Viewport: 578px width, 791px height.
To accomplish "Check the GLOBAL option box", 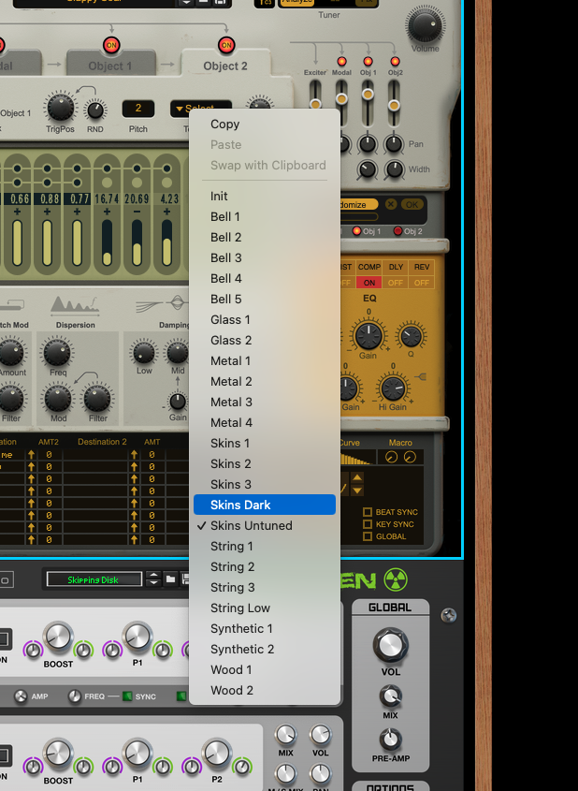I will [x=368, y=536].
